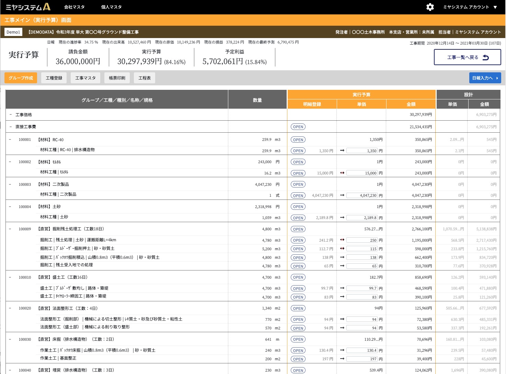Collapse group 100030 床掘

tap(10, 339)
